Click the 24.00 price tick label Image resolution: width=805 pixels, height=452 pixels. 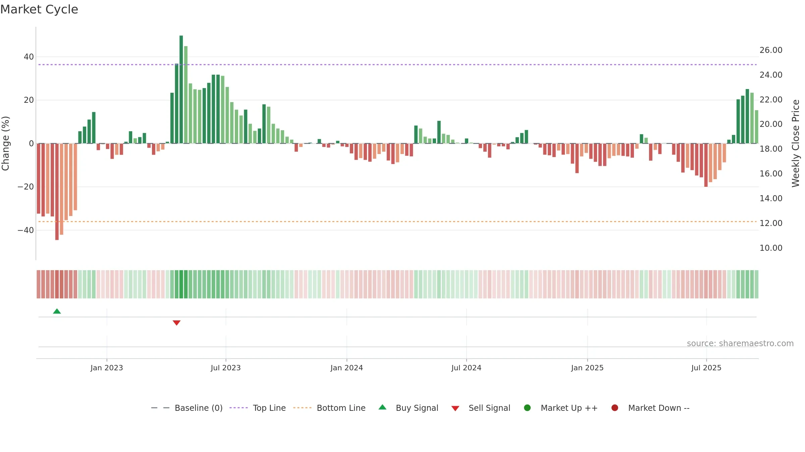[x=771, y=75]
